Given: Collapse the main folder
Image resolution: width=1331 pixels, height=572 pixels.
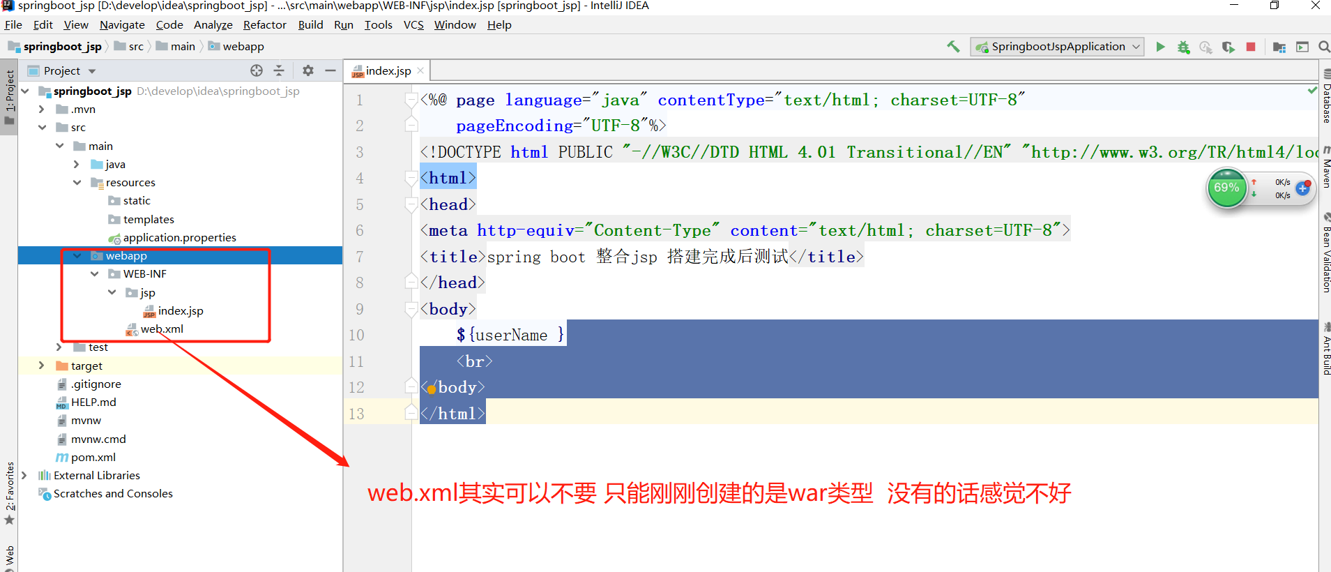Looking at the screenshot, I should tap(60, 146).
